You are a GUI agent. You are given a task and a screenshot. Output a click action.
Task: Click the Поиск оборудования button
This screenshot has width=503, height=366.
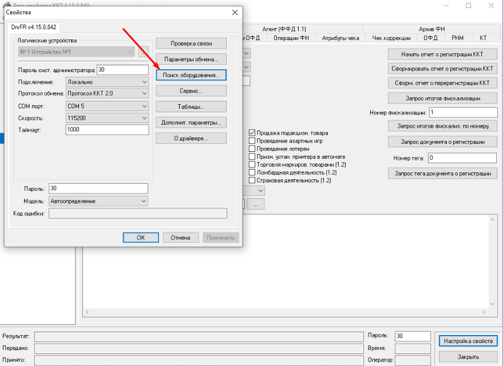[191, 75]
